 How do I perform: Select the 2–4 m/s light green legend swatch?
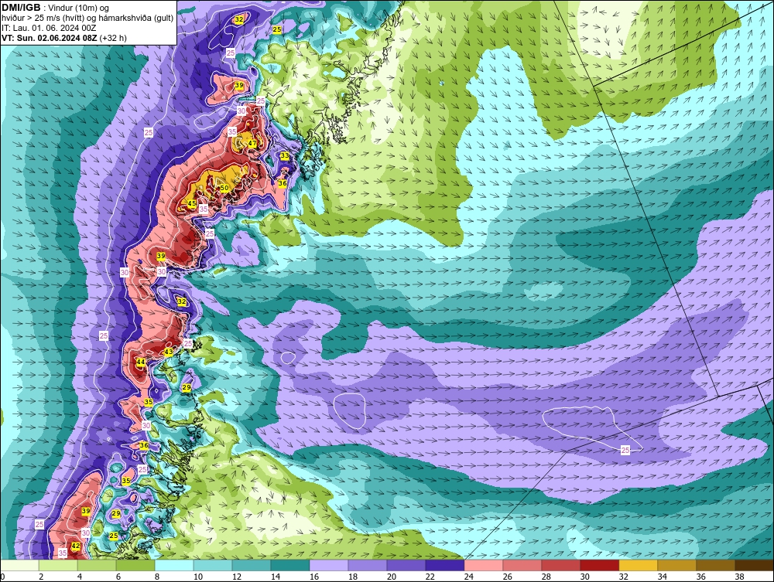[x=58, y=565]
